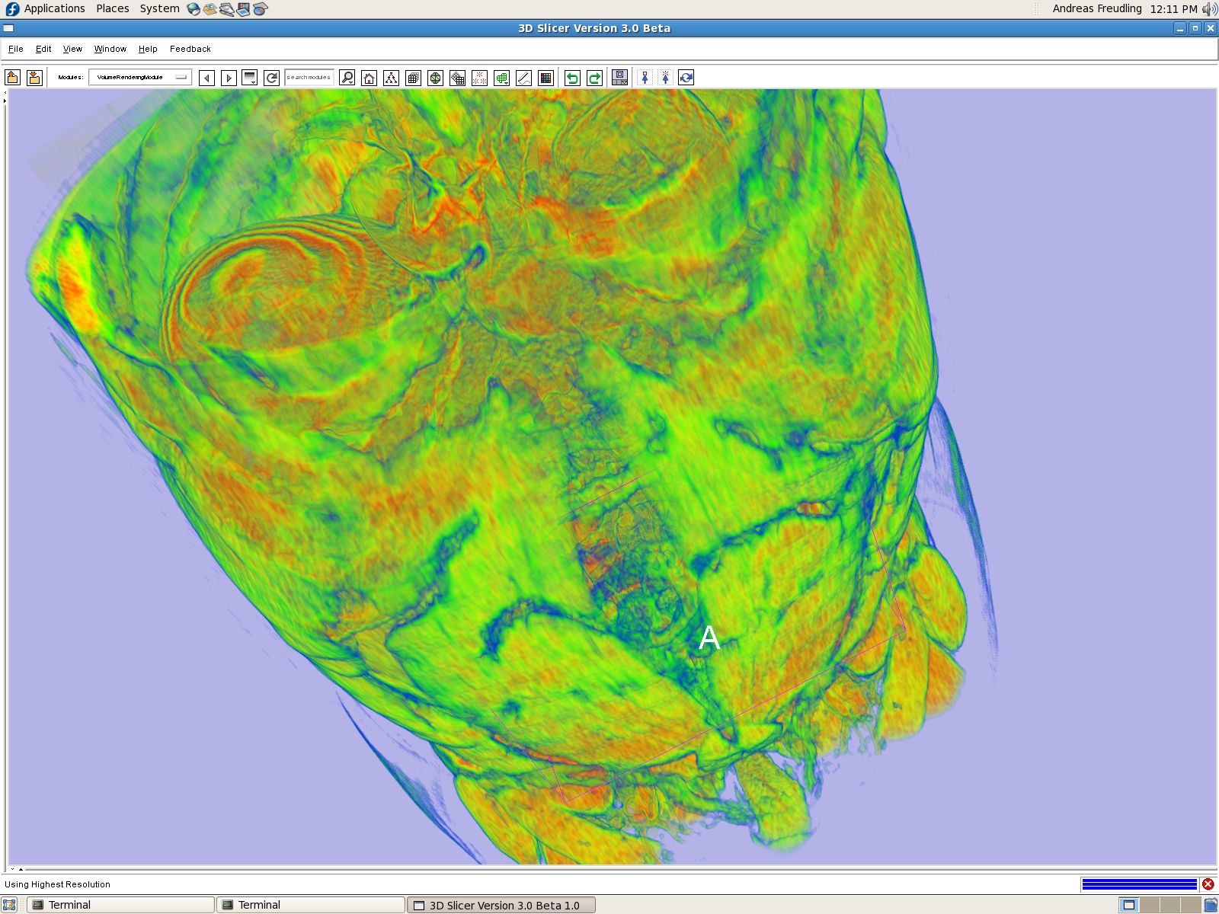This screenshot has width=1219, height=914.
Task: Click the magnifier search icon
Action: [347, 78]
